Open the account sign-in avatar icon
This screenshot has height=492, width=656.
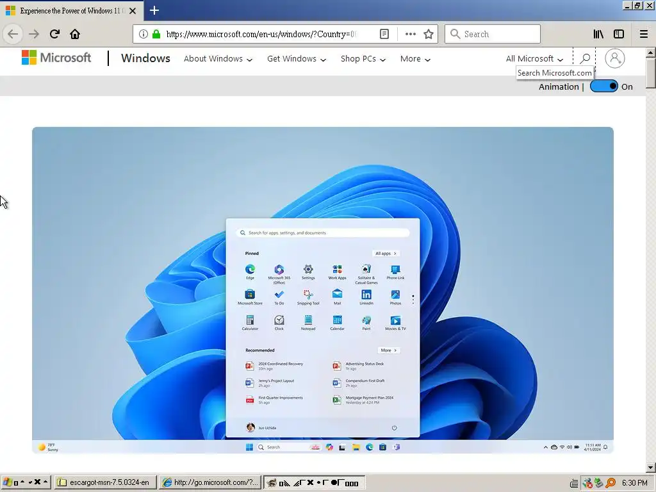pyautogui.click(x=614, y=58)
